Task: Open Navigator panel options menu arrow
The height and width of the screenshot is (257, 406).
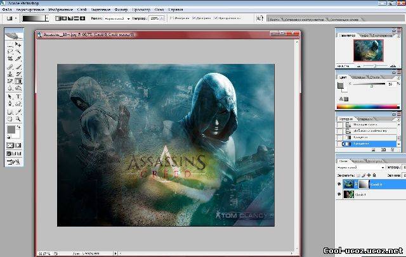Action: [398, 36]
